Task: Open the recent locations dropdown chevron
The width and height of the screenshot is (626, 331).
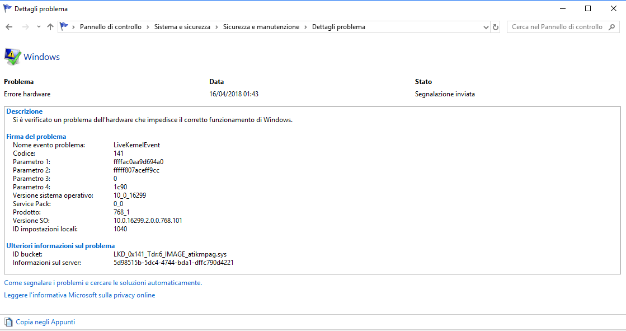Action: click(x=39, y=27)
